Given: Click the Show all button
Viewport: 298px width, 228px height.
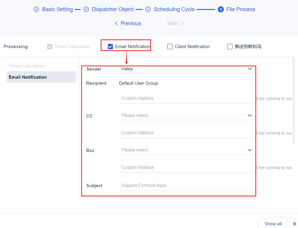Looking at the screenshot, I should (x=273, y=223).
